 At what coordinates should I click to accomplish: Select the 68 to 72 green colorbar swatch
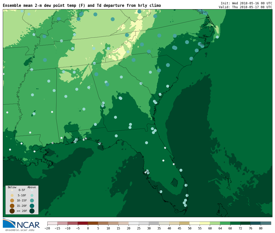(x=235, y=223)
